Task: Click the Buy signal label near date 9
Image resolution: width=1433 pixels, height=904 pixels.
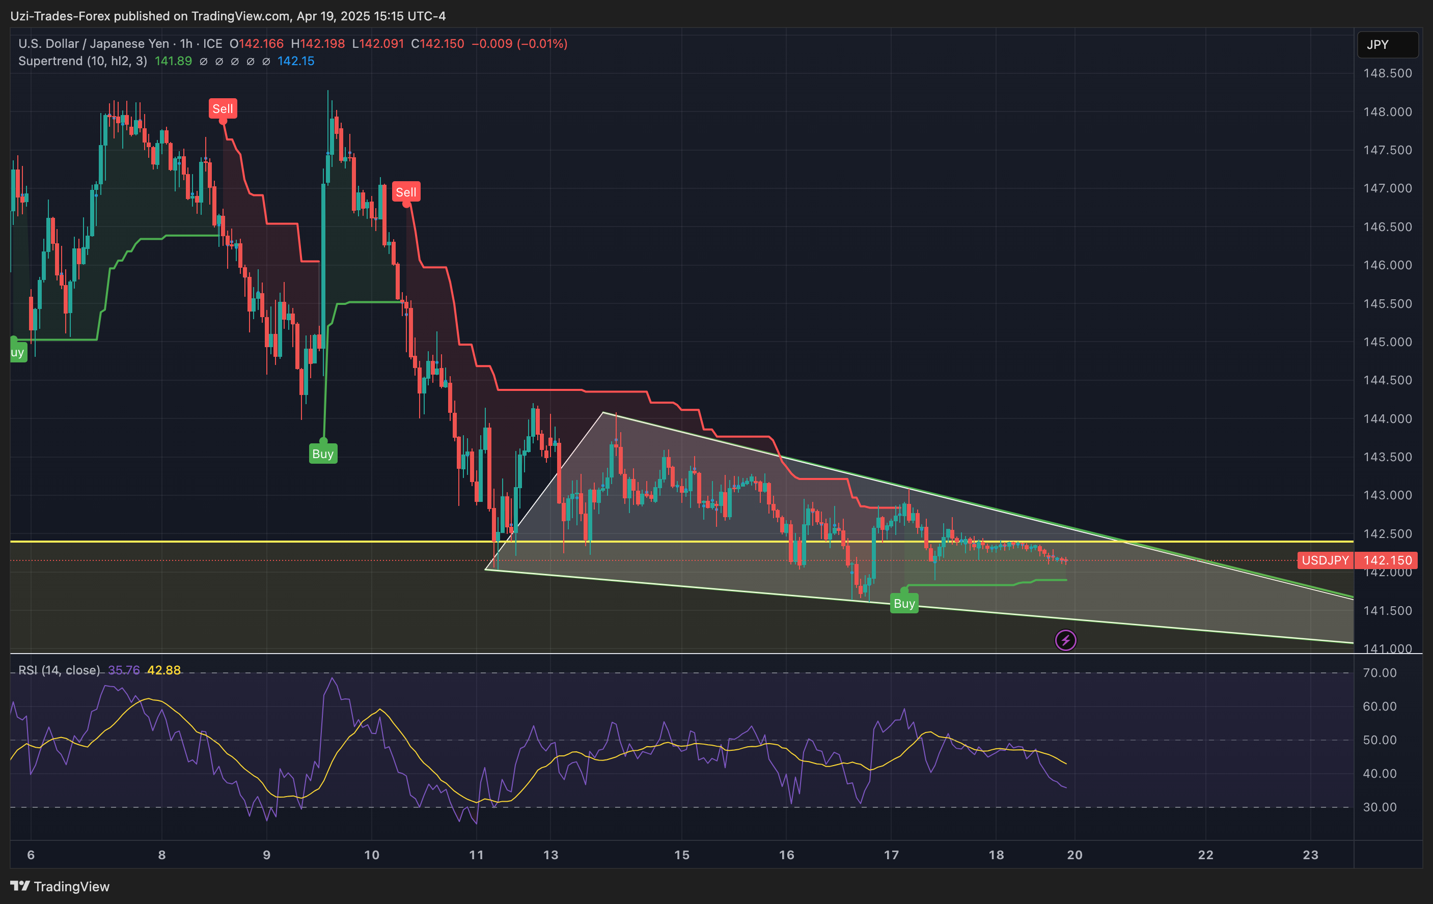Action: tap(323, 454)
